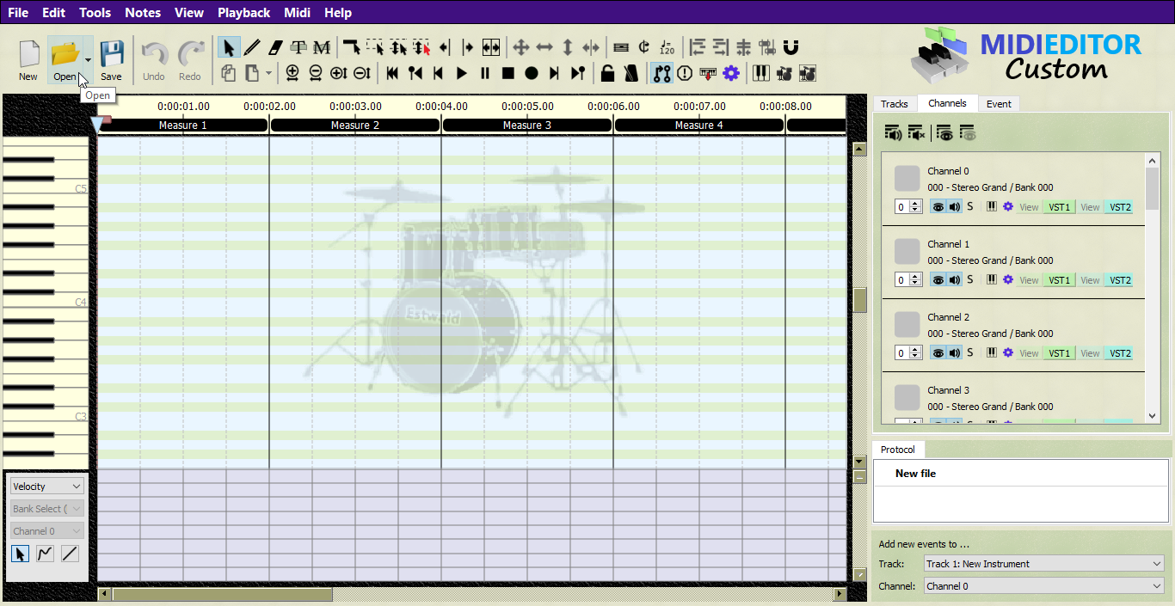Screen dimensions: 1175x606
Task: Open the File menu
Action: point(18,13)
